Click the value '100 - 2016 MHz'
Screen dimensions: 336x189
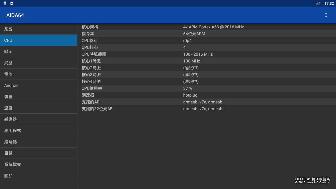[198, 54]
